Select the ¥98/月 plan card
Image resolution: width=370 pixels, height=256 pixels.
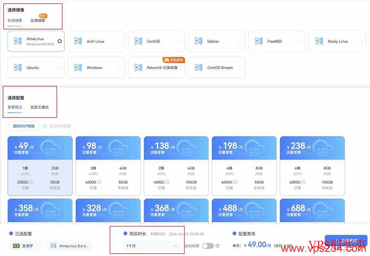pyautogui.click(x=108, y=166)
